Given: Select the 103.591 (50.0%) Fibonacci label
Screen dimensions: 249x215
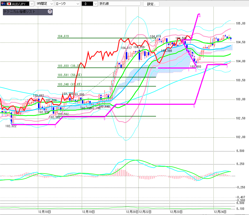Looking at the screenshot, I should 70,75.
